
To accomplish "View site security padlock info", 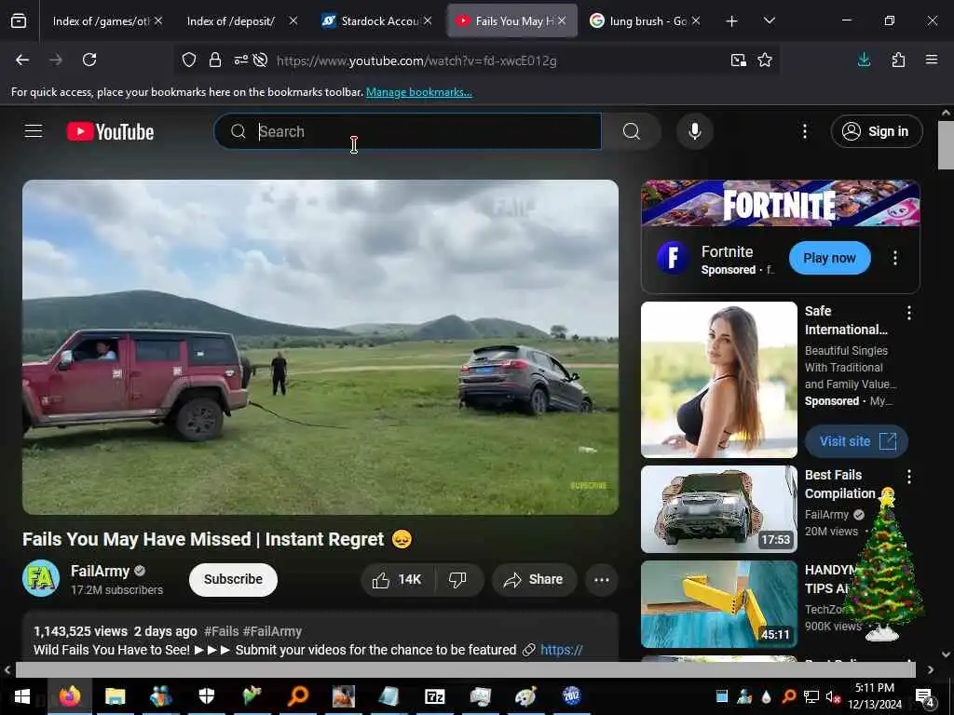I will (215, 60).
